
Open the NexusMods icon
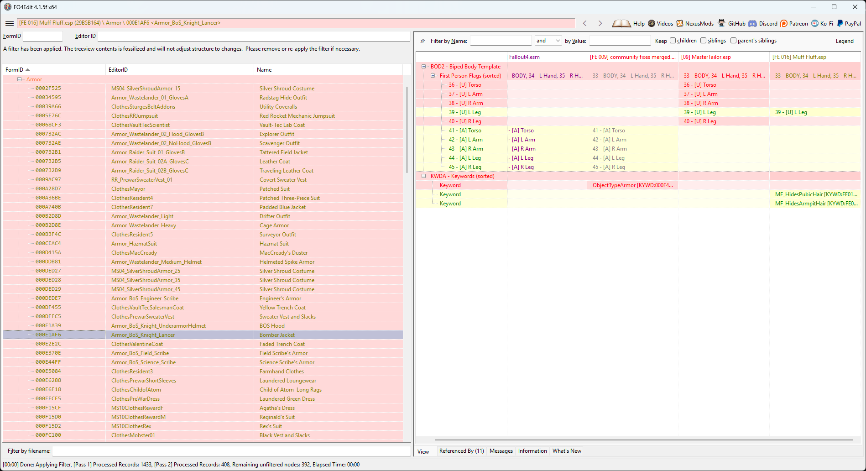tap(680, 23)
